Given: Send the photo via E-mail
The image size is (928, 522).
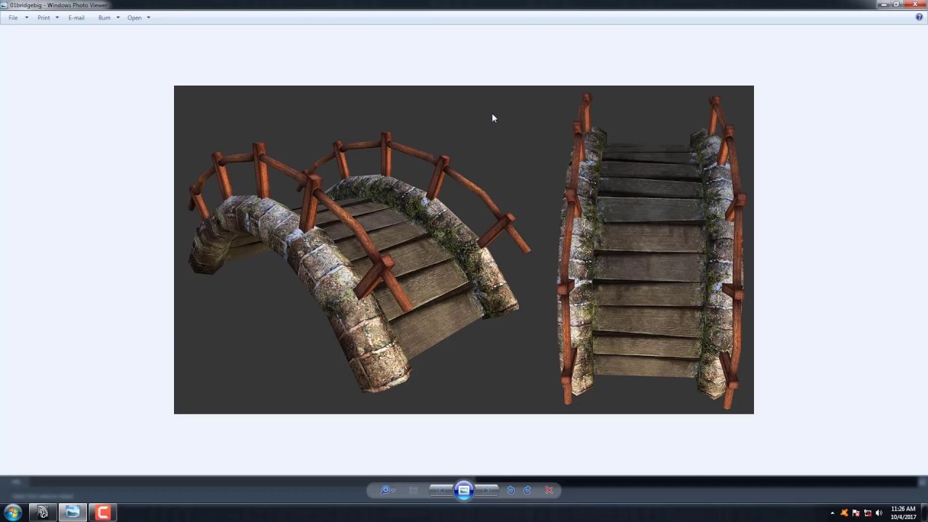Looking at the screenshot, I should point(75,17).
